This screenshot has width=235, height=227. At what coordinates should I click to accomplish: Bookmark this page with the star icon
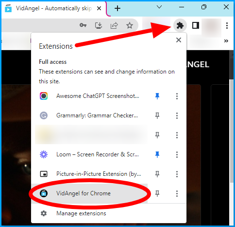130,25
